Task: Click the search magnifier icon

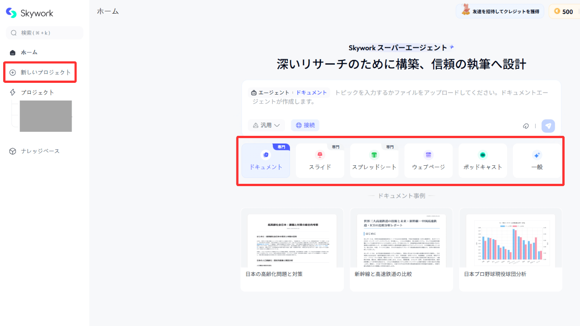Action: (x=14, y=33)
